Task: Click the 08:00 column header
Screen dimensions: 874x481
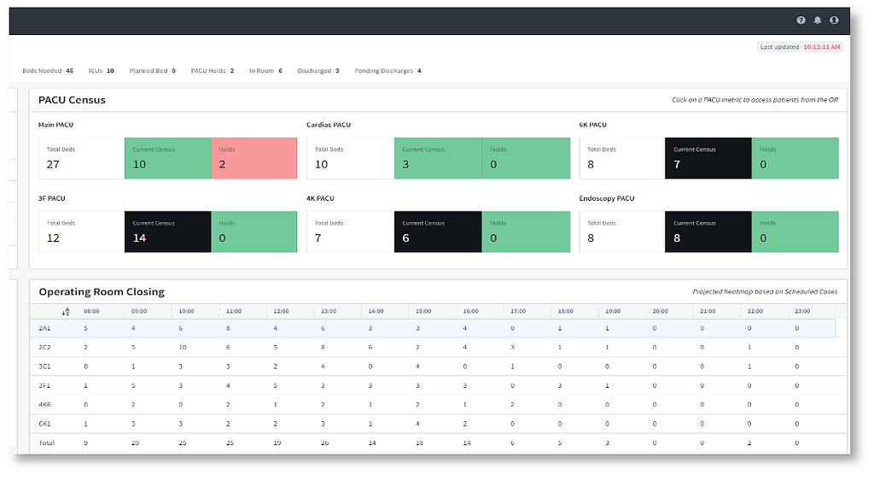Action: pyautogui.click(x=91, y=311)
